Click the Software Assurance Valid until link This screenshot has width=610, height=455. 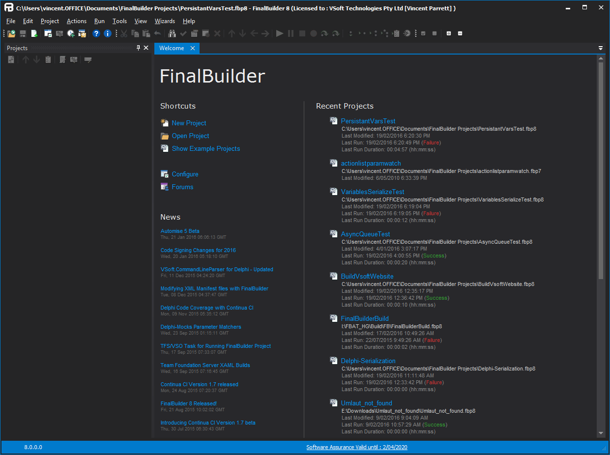click(357, 447)
